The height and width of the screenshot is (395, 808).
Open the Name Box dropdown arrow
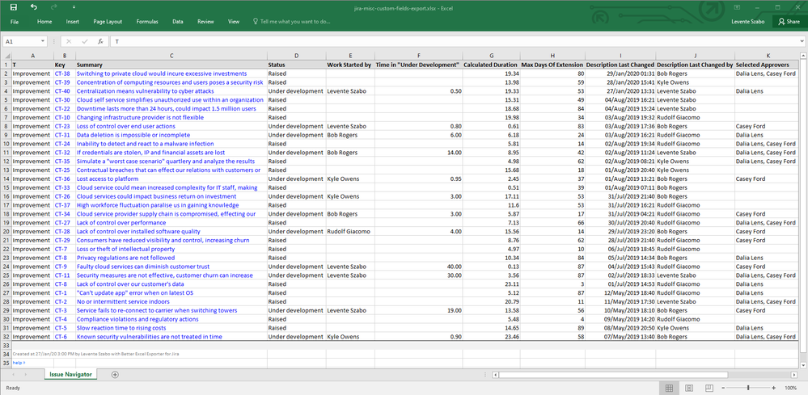click(42, 40)
